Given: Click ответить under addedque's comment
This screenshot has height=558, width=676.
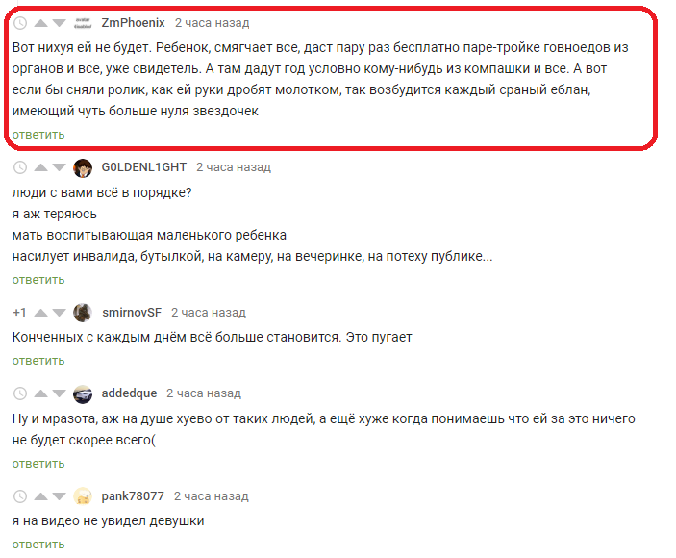Looking at the screenshot, I should pos(38,464).
